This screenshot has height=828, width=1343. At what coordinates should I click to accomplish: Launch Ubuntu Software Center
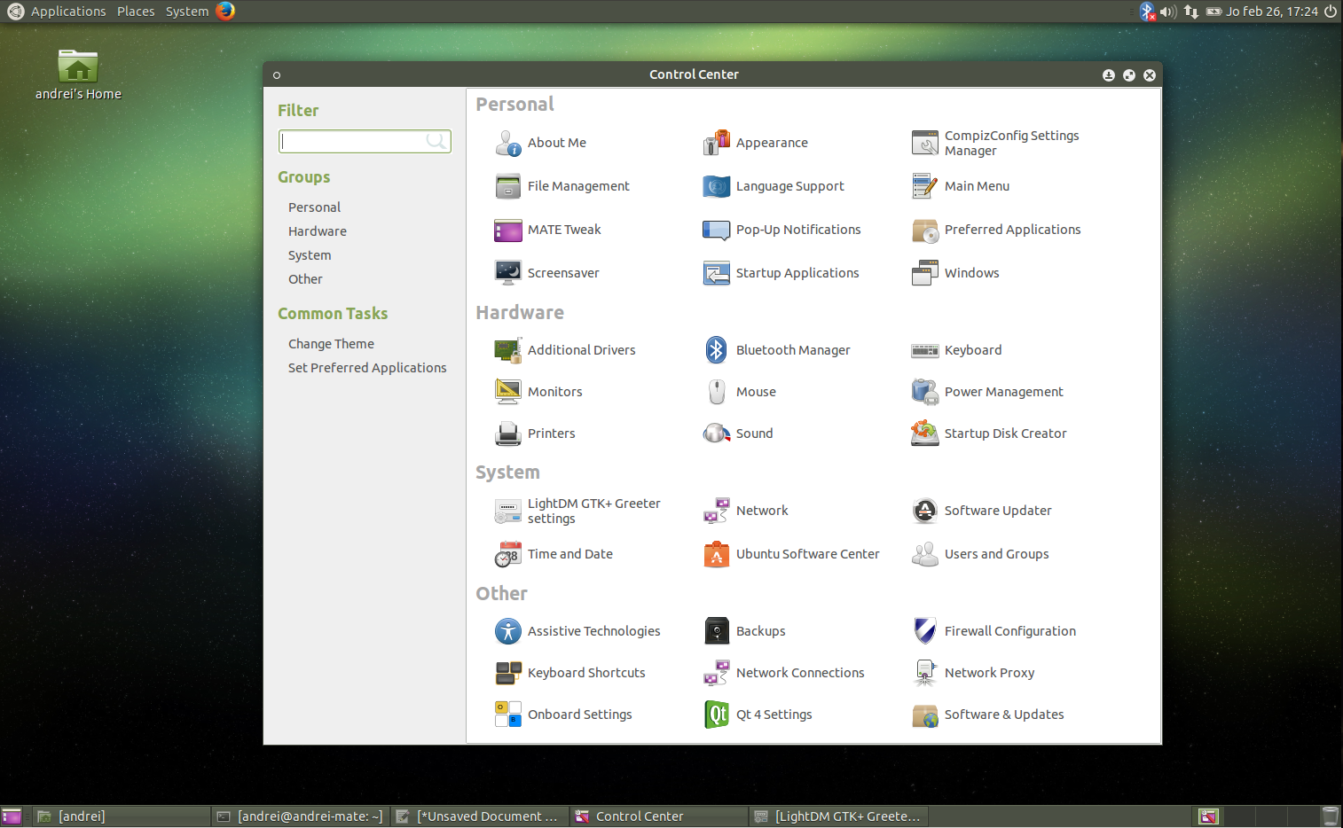(807, 553)
